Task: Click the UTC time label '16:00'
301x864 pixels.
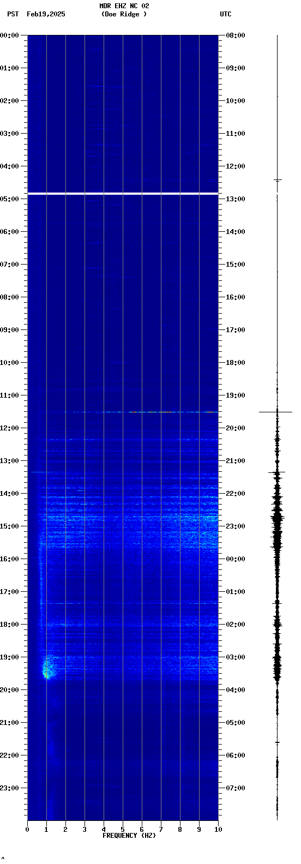Action: (x=236, y=297)
